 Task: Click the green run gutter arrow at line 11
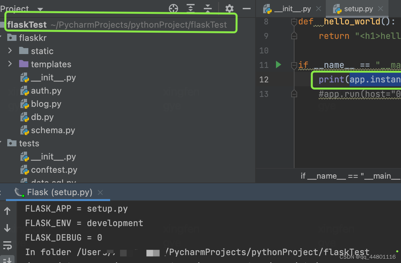278,65
